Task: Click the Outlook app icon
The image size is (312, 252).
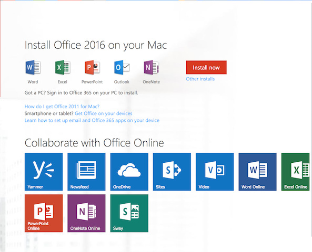Action: pos(122,68)
